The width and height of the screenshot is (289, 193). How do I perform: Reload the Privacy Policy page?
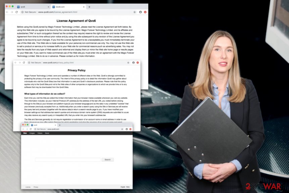(x=24, y=63)
